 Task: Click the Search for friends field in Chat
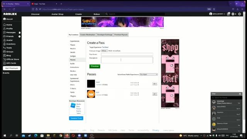click(x=227, y=98)
